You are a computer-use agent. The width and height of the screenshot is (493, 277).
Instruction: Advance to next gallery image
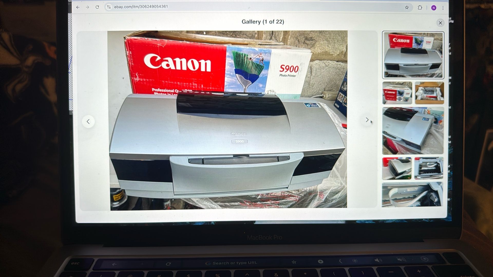(367, 120)
